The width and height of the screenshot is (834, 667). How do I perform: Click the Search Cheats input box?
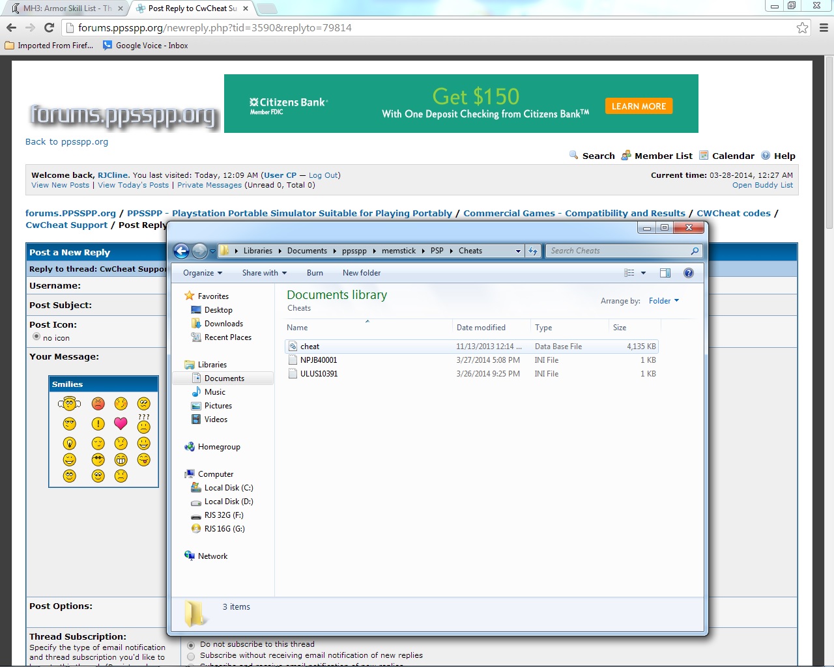tap(618, 251)
